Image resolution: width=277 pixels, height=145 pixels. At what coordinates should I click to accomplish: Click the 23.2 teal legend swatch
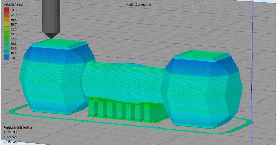(x=6, y=48)
